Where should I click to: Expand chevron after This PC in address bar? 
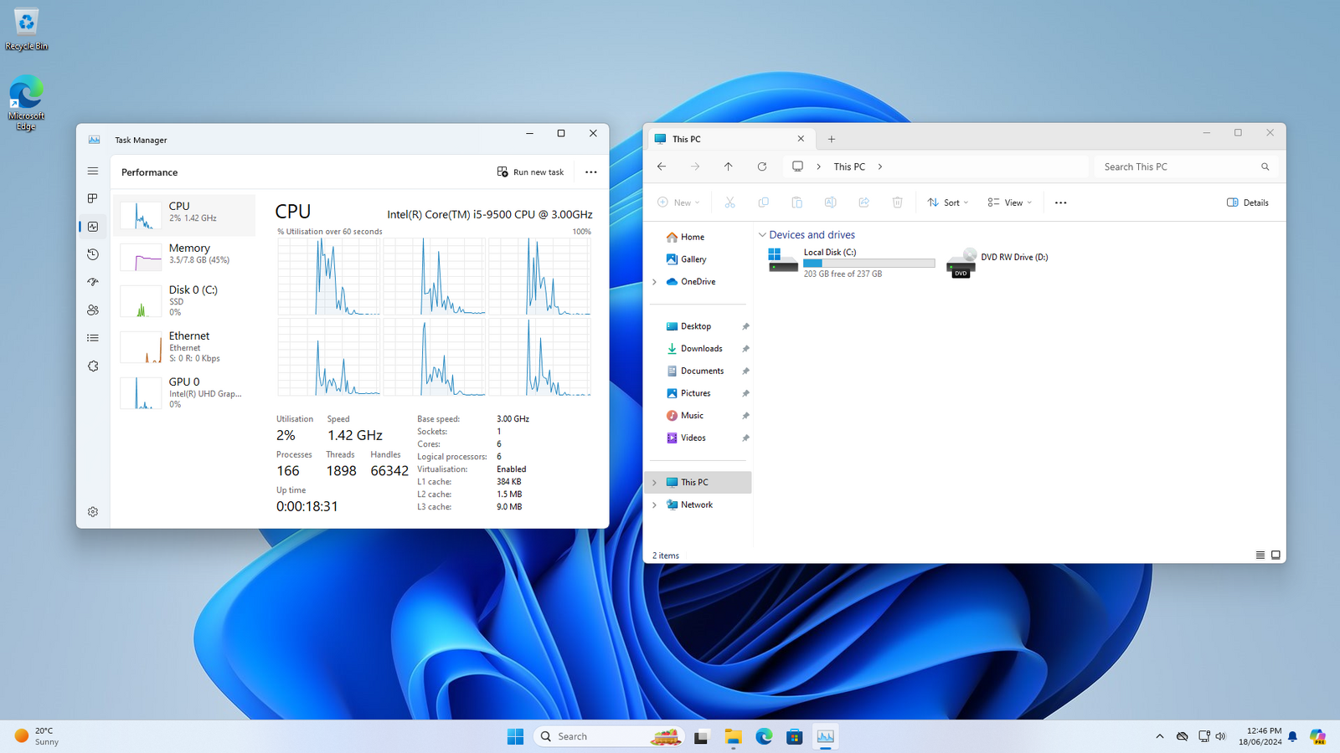coord(880,166)
